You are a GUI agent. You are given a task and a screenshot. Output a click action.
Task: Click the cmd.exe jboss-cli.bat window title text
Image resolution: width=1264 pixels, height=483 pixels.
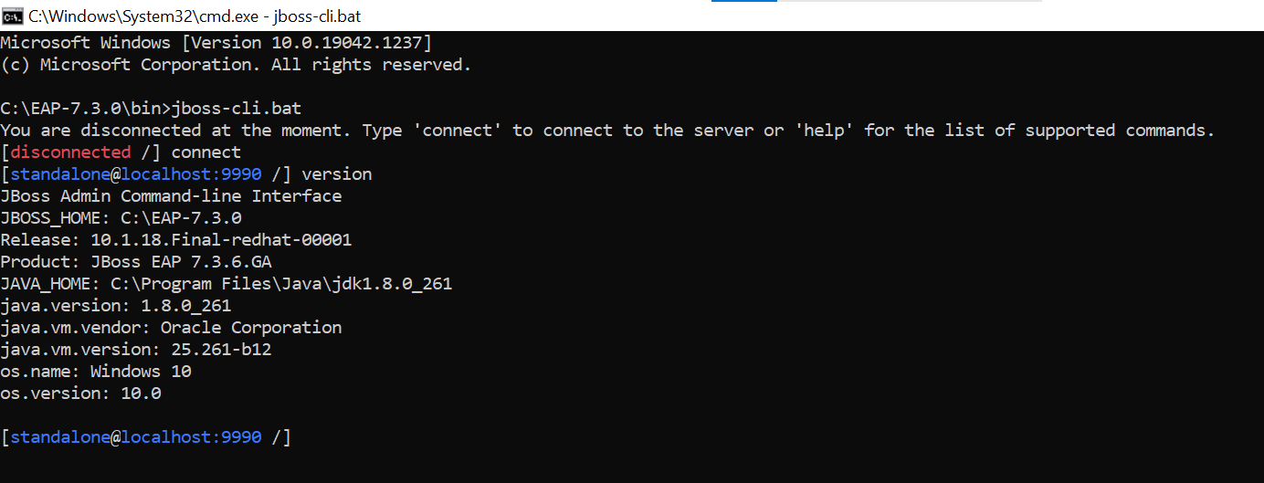[187, 16]
